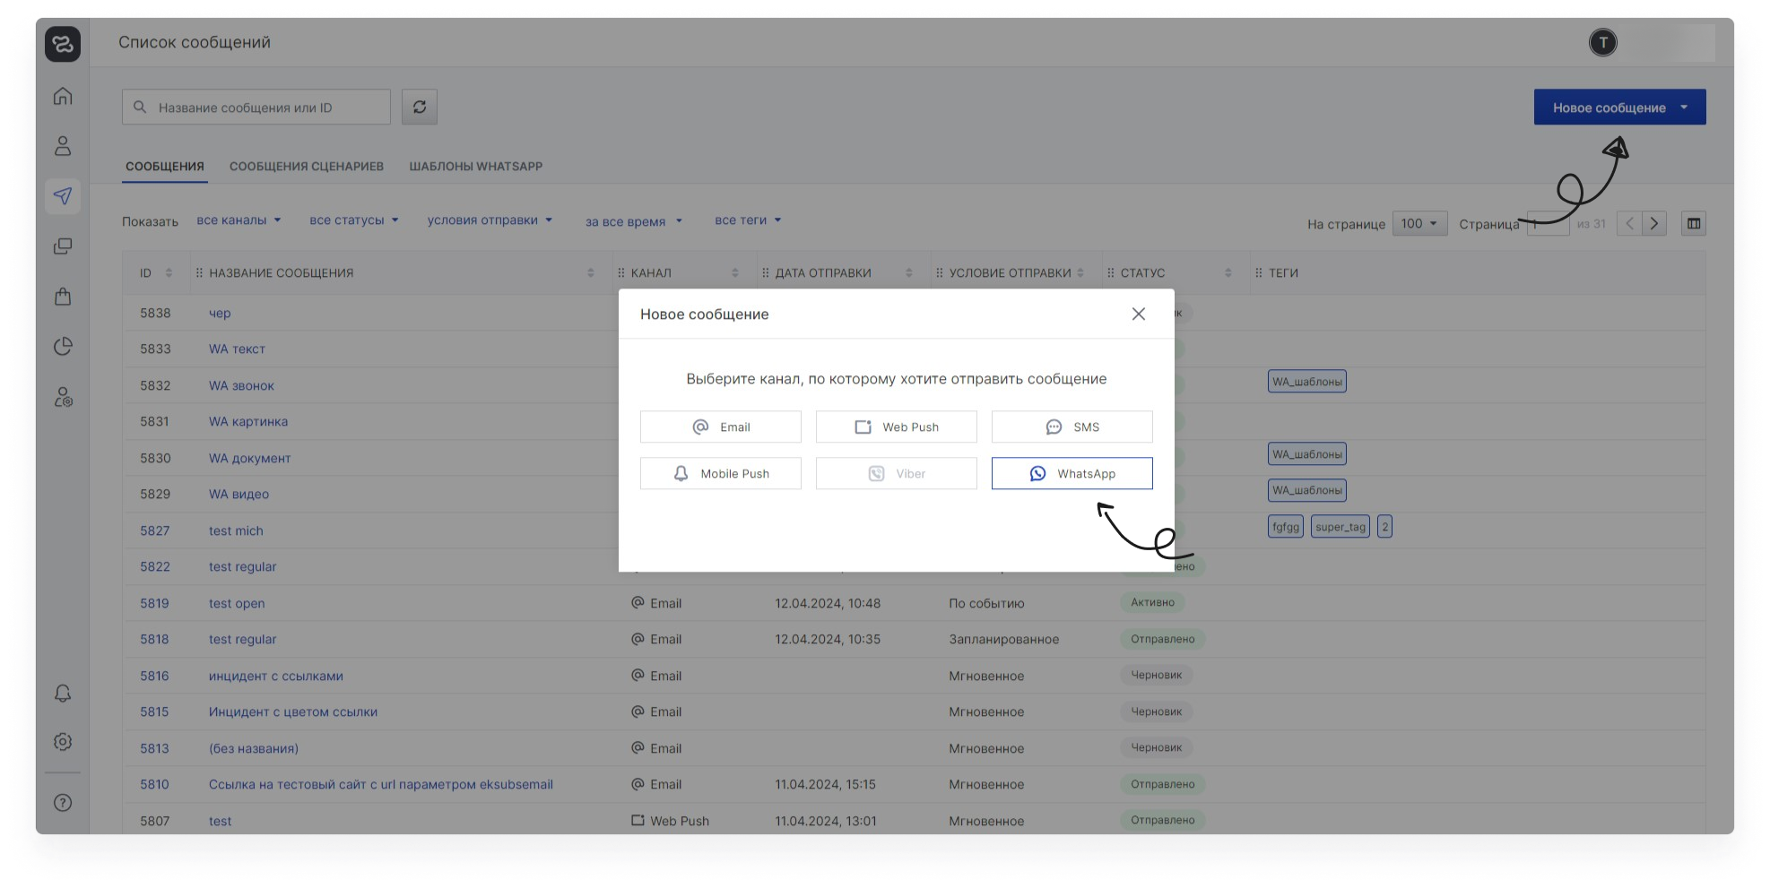Open the contacts person icon in sidebar
Screen dimensions: 1770x888
click(63, 146)
